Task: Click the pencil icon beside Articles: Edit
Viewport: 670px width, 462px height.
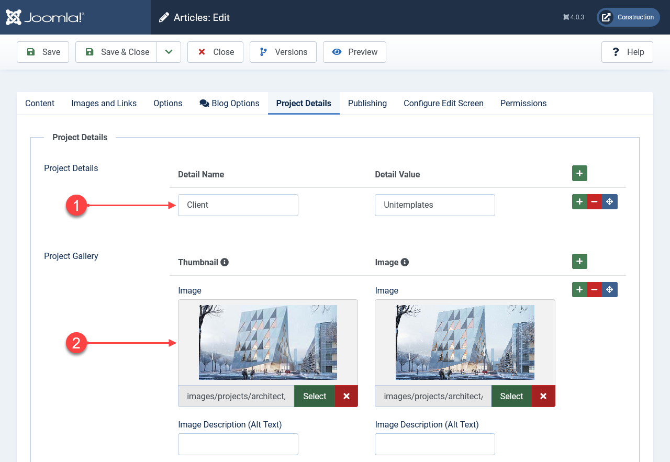Action: tap(164, 17)
